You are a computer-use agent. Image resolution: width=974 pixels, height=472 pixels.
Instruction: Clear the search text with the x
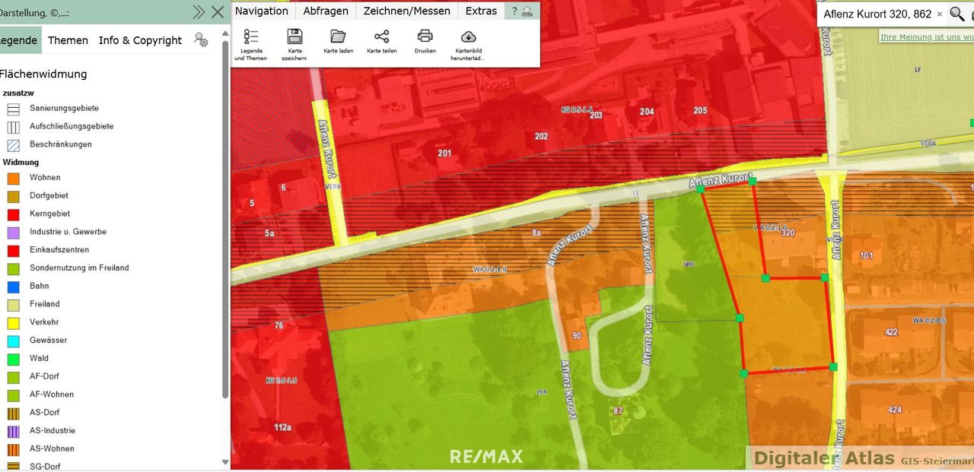939,14
